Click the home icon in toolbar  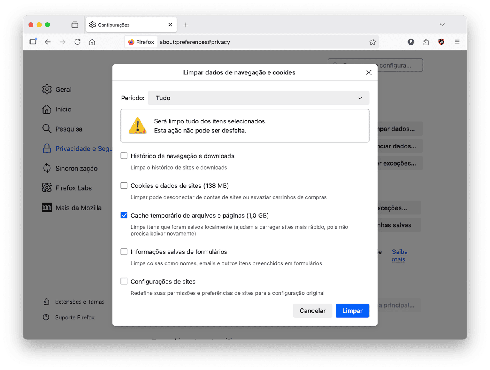92,42
